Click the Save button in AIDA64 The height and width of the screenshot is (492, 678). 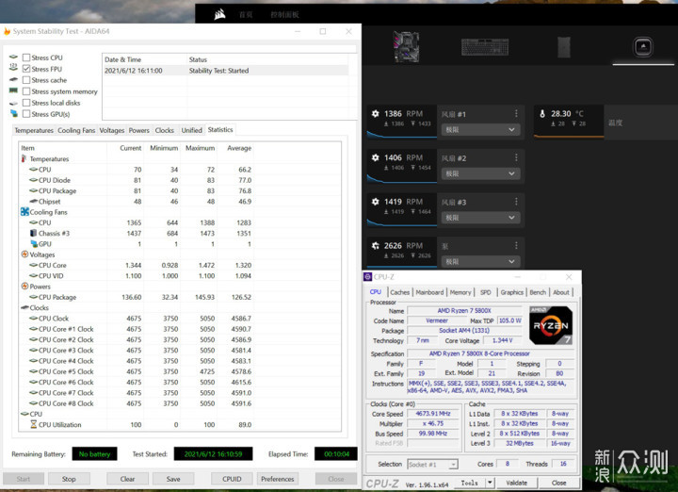[x=173, y=479]
